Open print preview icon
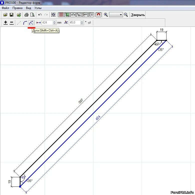195x195 pixels. (x=32, y=15)
